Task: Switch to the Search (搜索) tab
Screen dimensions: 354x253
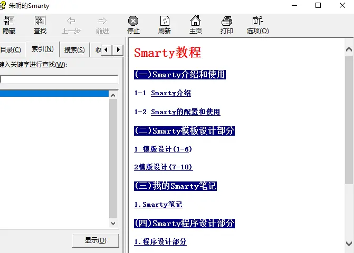Action: (x=74, y=50)
